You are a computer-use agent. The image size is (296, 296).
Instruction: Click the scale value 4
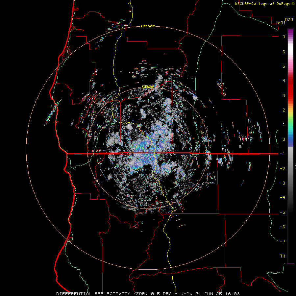click(284, 81)
